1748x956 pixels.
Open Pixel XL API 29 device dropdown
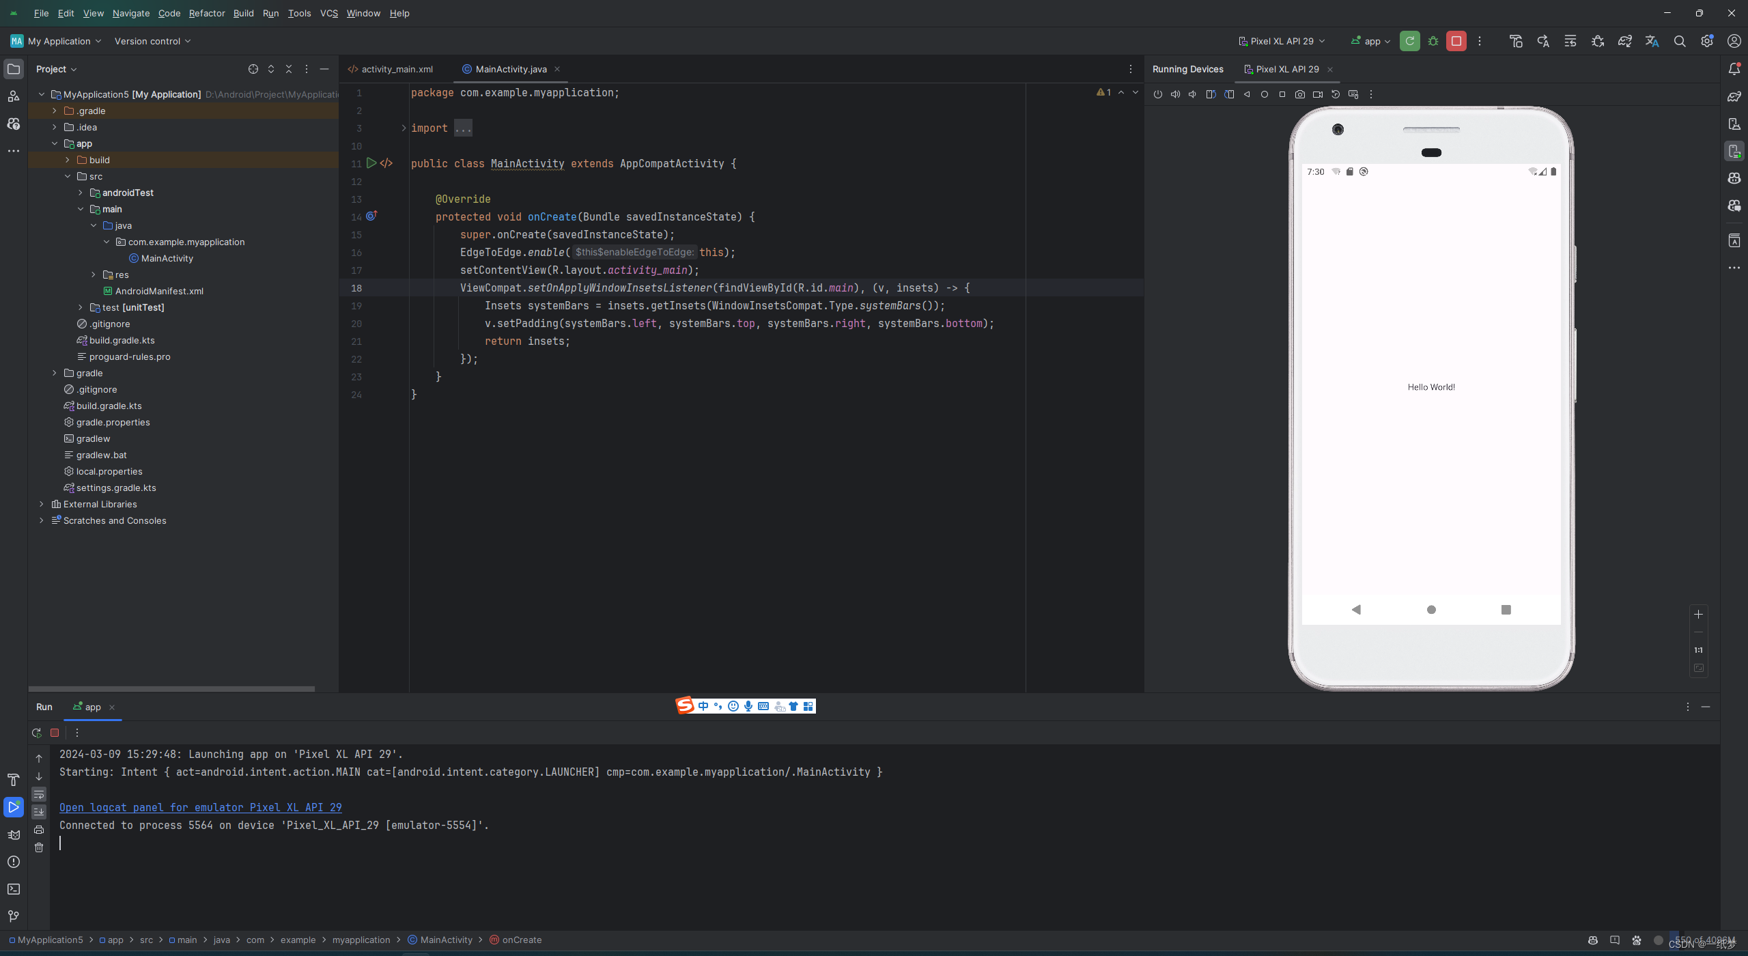click(x=1282, y=41)
